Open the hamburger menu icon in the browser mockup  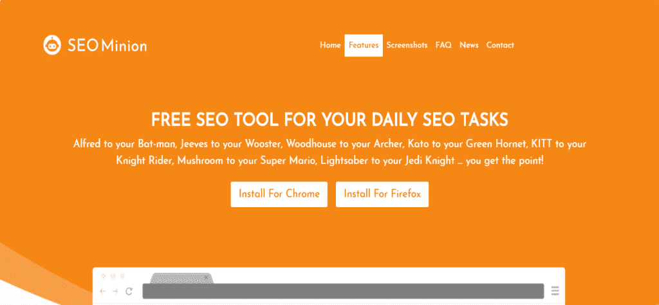coord(555,291)
